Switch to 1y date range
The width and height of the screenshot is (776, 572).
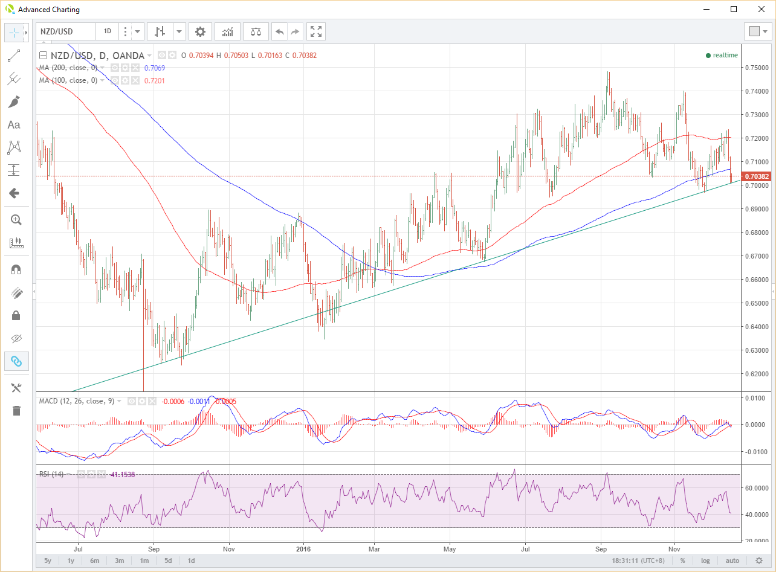pos(71,561)
